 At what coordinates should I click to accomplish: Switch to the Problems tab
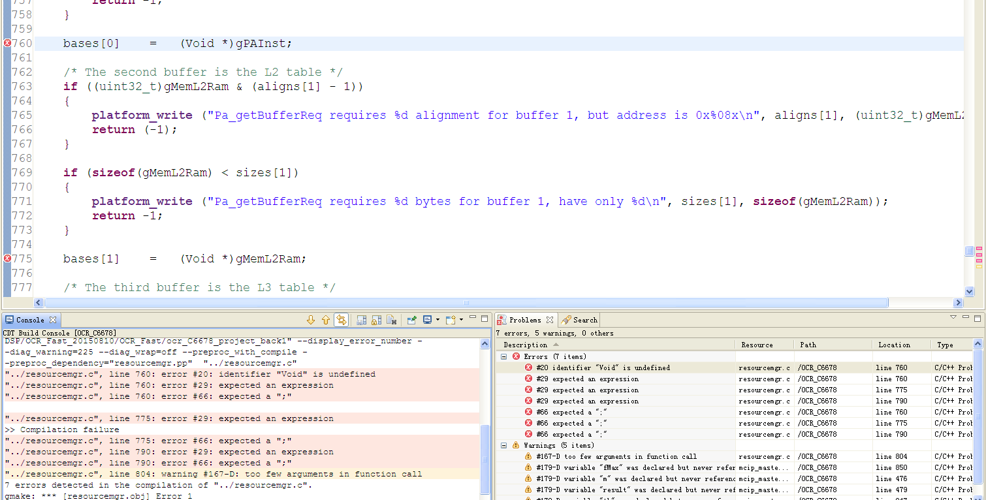pyautogui.click(x=526, y=320)
